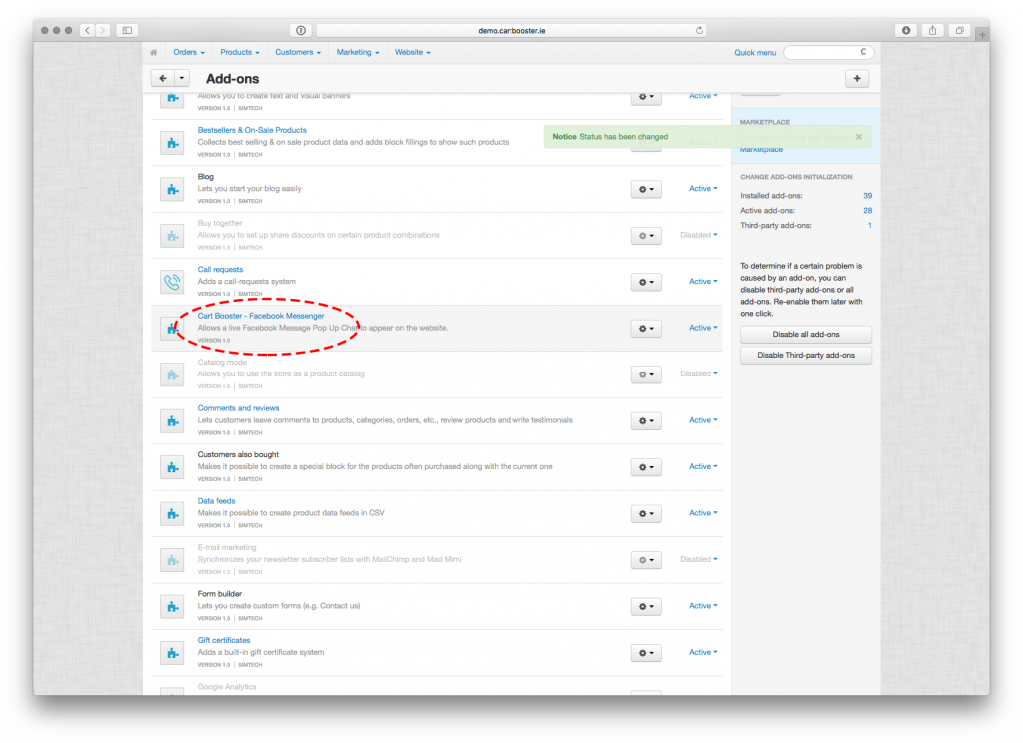The image size is (1023, 743).
Task: Toggle the Safari sidebar button
Action: [x=127, y=30]
